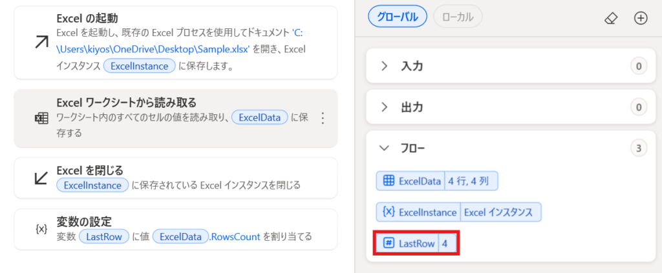Viewport: 662px width, 273px height.
Task: Click the Sample.xlsx file path link
Action: click(182, 43)
